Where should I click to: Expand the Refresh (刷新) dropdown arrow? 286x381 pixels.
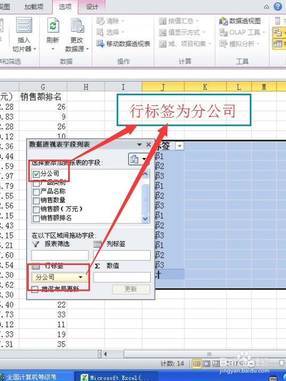53,49
